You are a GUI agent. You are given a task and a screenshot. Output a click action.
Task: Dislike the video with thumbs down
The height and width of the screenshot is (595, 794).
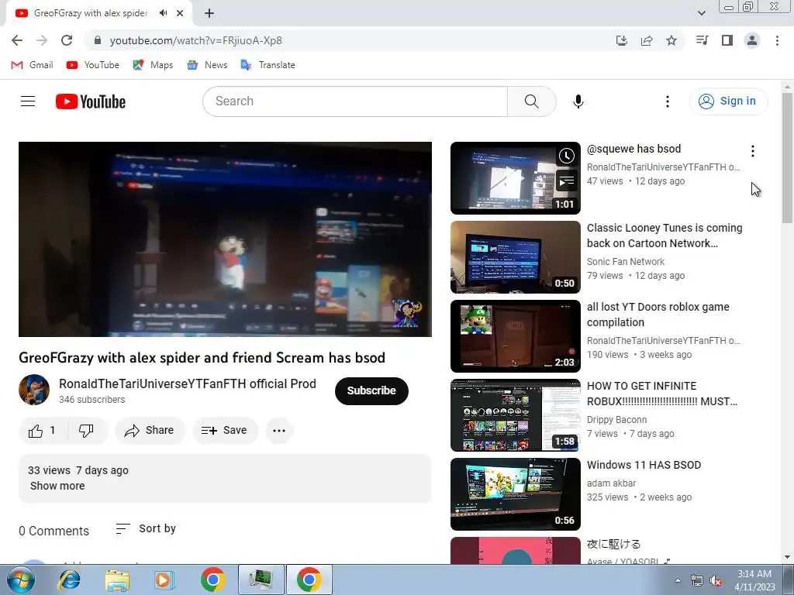[87, 431]
